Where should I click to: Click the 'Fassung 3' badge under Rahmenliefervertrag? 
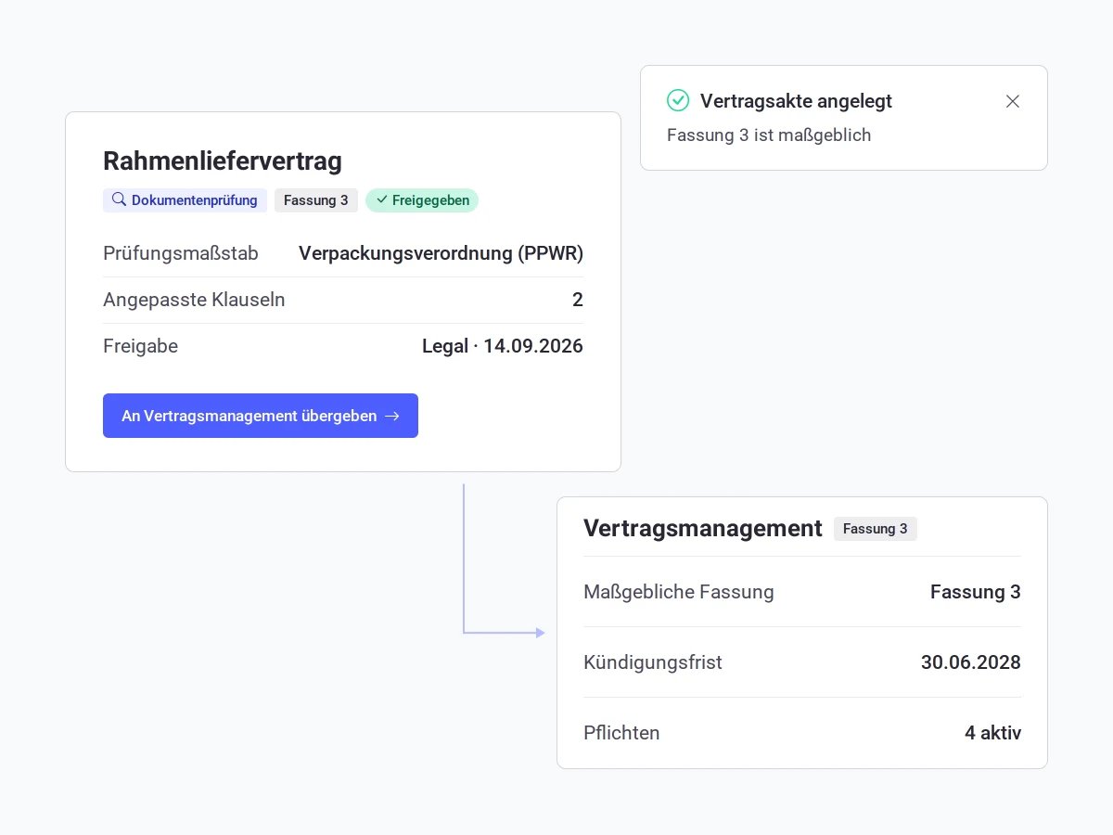click(316, 200)
